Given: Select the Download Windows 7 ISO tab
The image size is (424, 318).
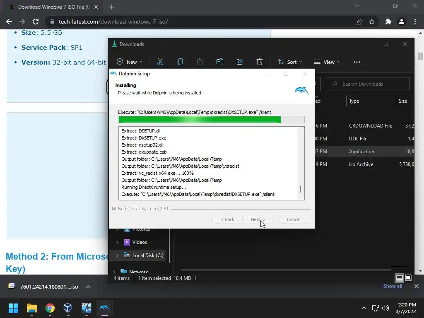Looking at the screenshot, I should pos(53,7).
